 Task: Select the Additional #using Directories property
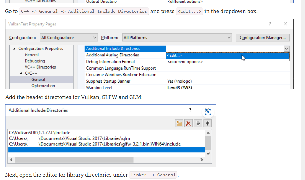[112, 55]
